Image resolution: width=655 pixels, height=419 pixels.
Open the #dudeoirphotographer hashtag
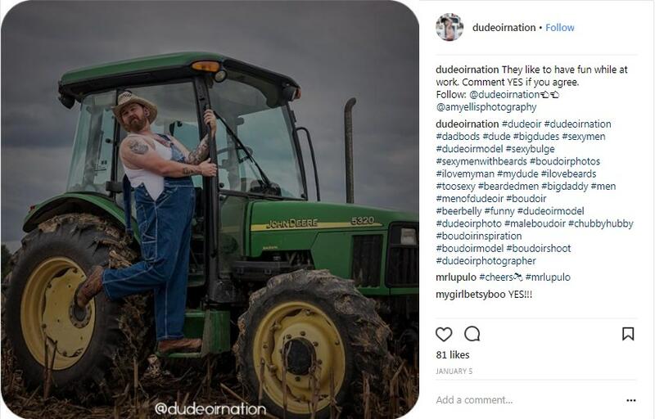click(486, 261)
